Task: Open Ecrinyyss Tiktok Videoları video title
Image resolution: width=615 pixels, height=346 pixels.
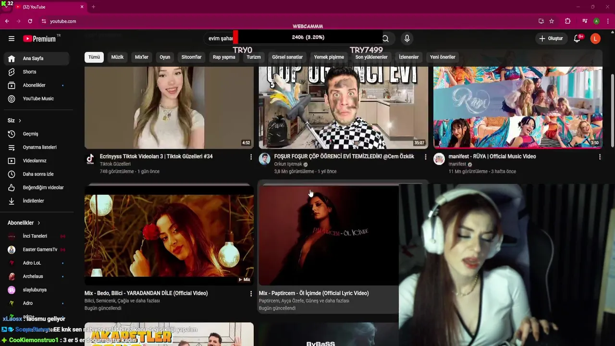Action: 156,157
